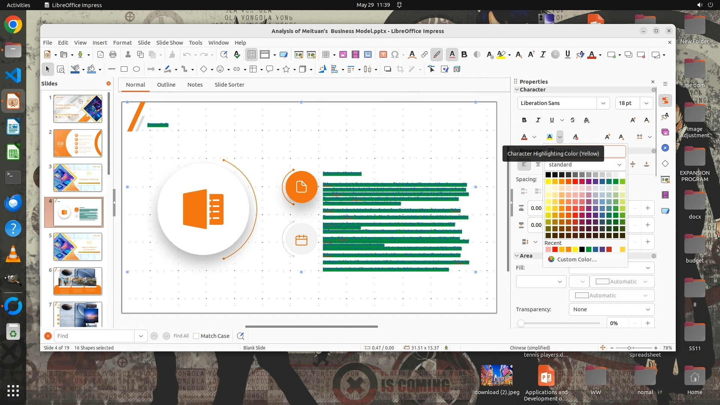
Task: Toggle Italic in the Character panel
Action: 538,120
